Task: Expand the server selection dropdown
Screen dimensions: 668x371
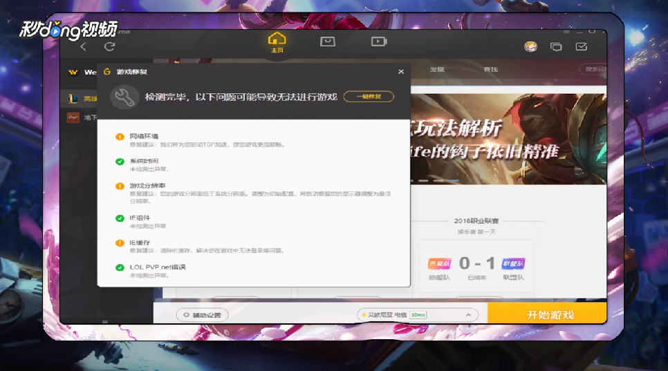Action: pos(418,315)
